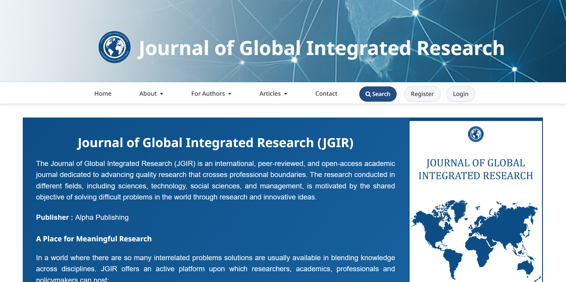The image size is (566, 282).
Task: Click the 'A Place for Meaningful Research' heading
Action: (94, 239)
